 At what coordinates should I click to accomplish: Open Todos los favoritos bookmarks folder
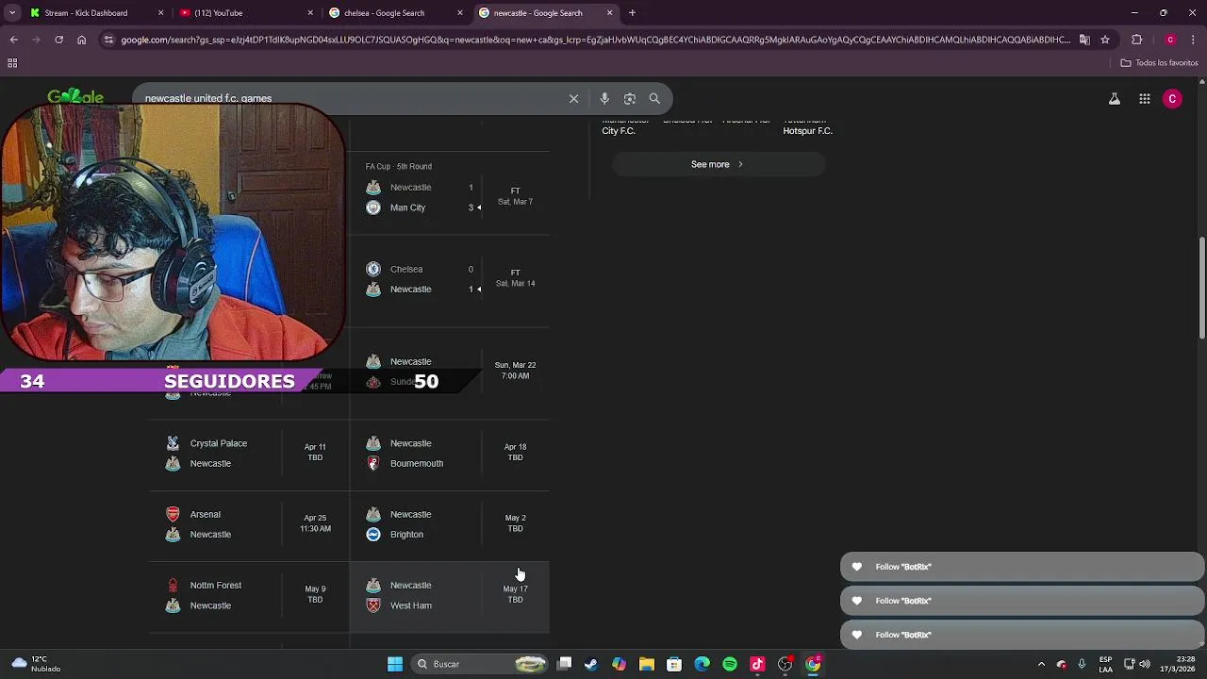(1159, 63)
